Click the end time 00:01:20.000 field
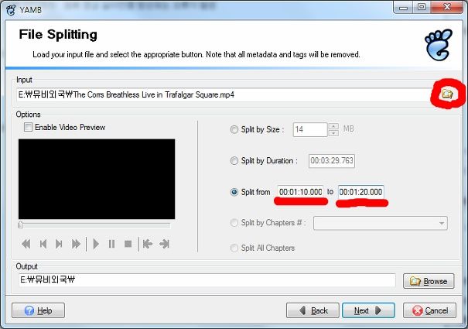Image resolution: width=468 pixels, height=329 pixels. click(360, 192)
